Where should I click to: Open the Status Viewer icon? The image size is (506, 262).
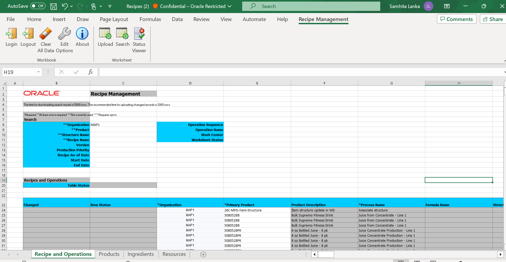pos(139,34)
